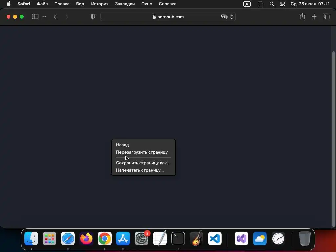Click the address bar showing pornhub.com
The image size is (336, 252).
(168, 17)
